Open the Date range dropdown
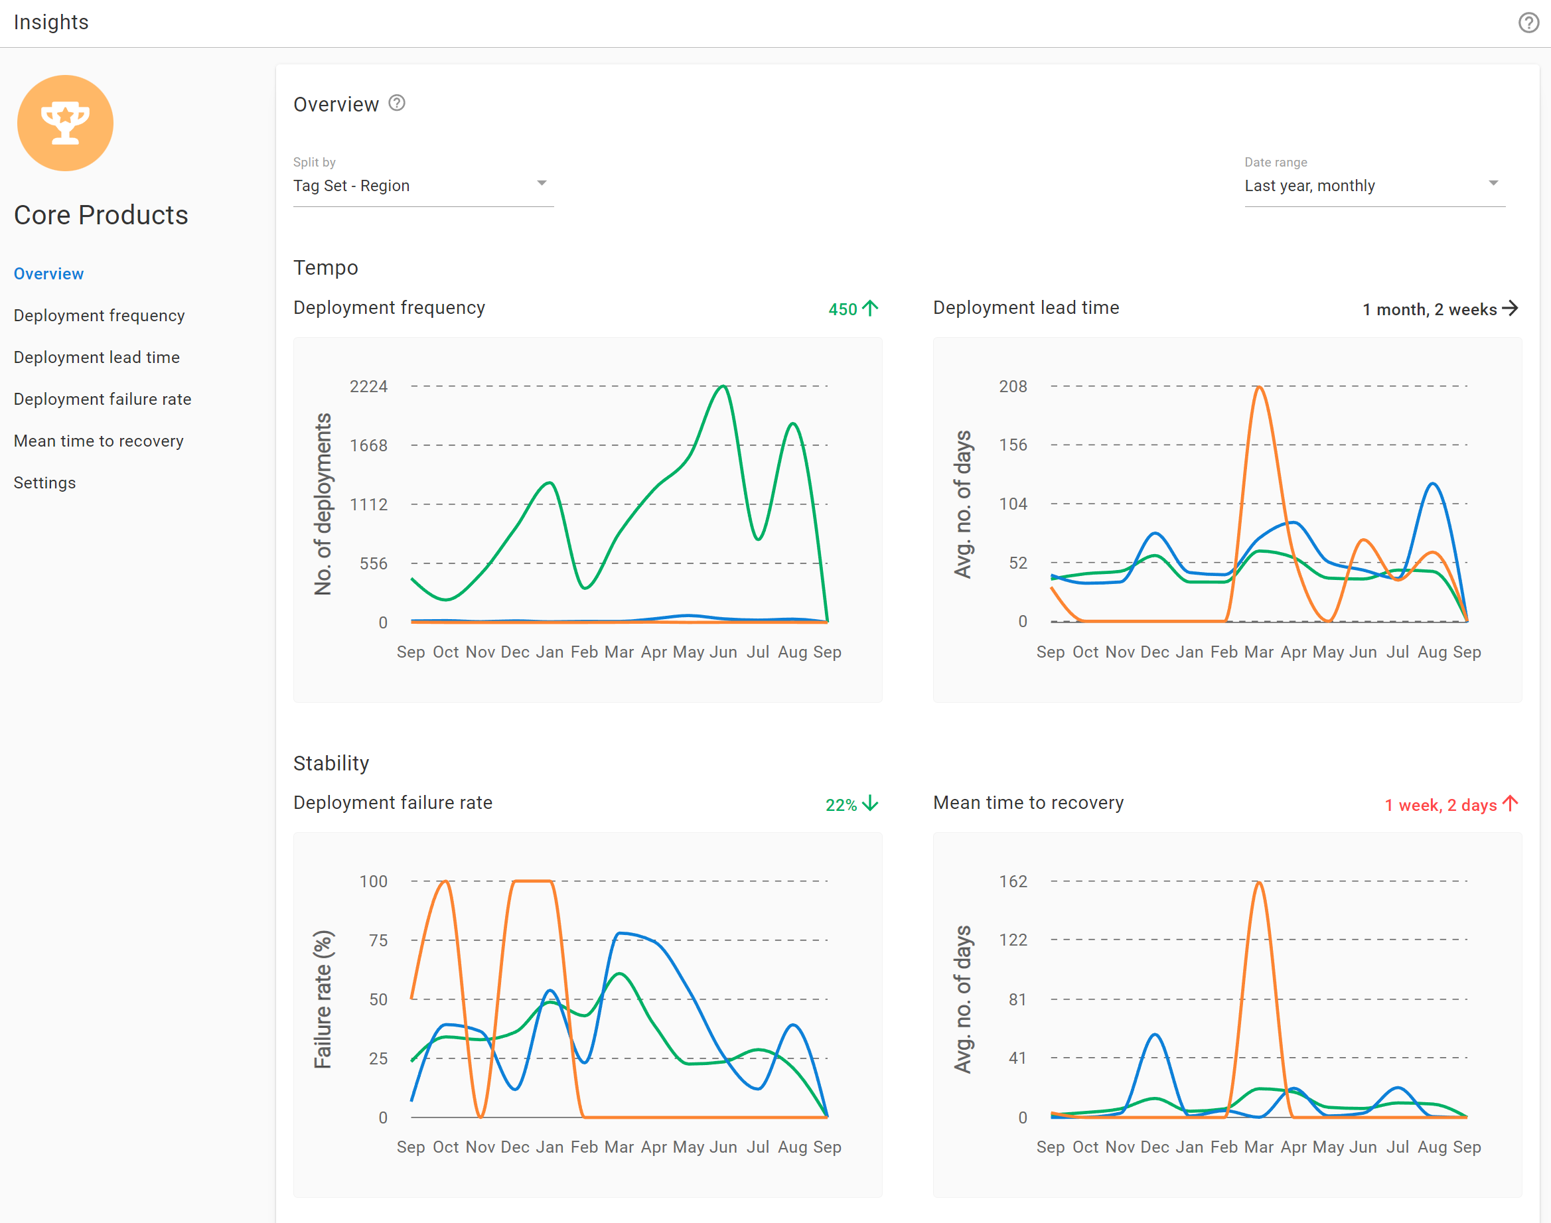 pyautogui.click(x=1373, y=184)
